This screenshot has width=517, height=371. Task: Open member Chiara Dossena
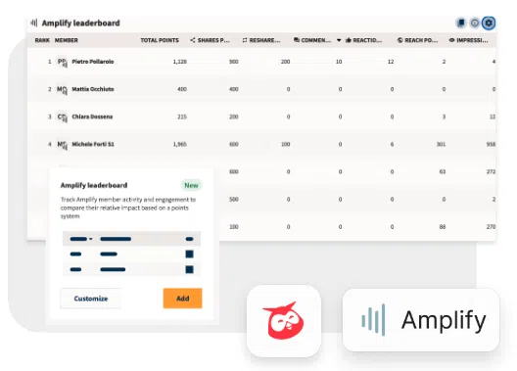[92, 116]
